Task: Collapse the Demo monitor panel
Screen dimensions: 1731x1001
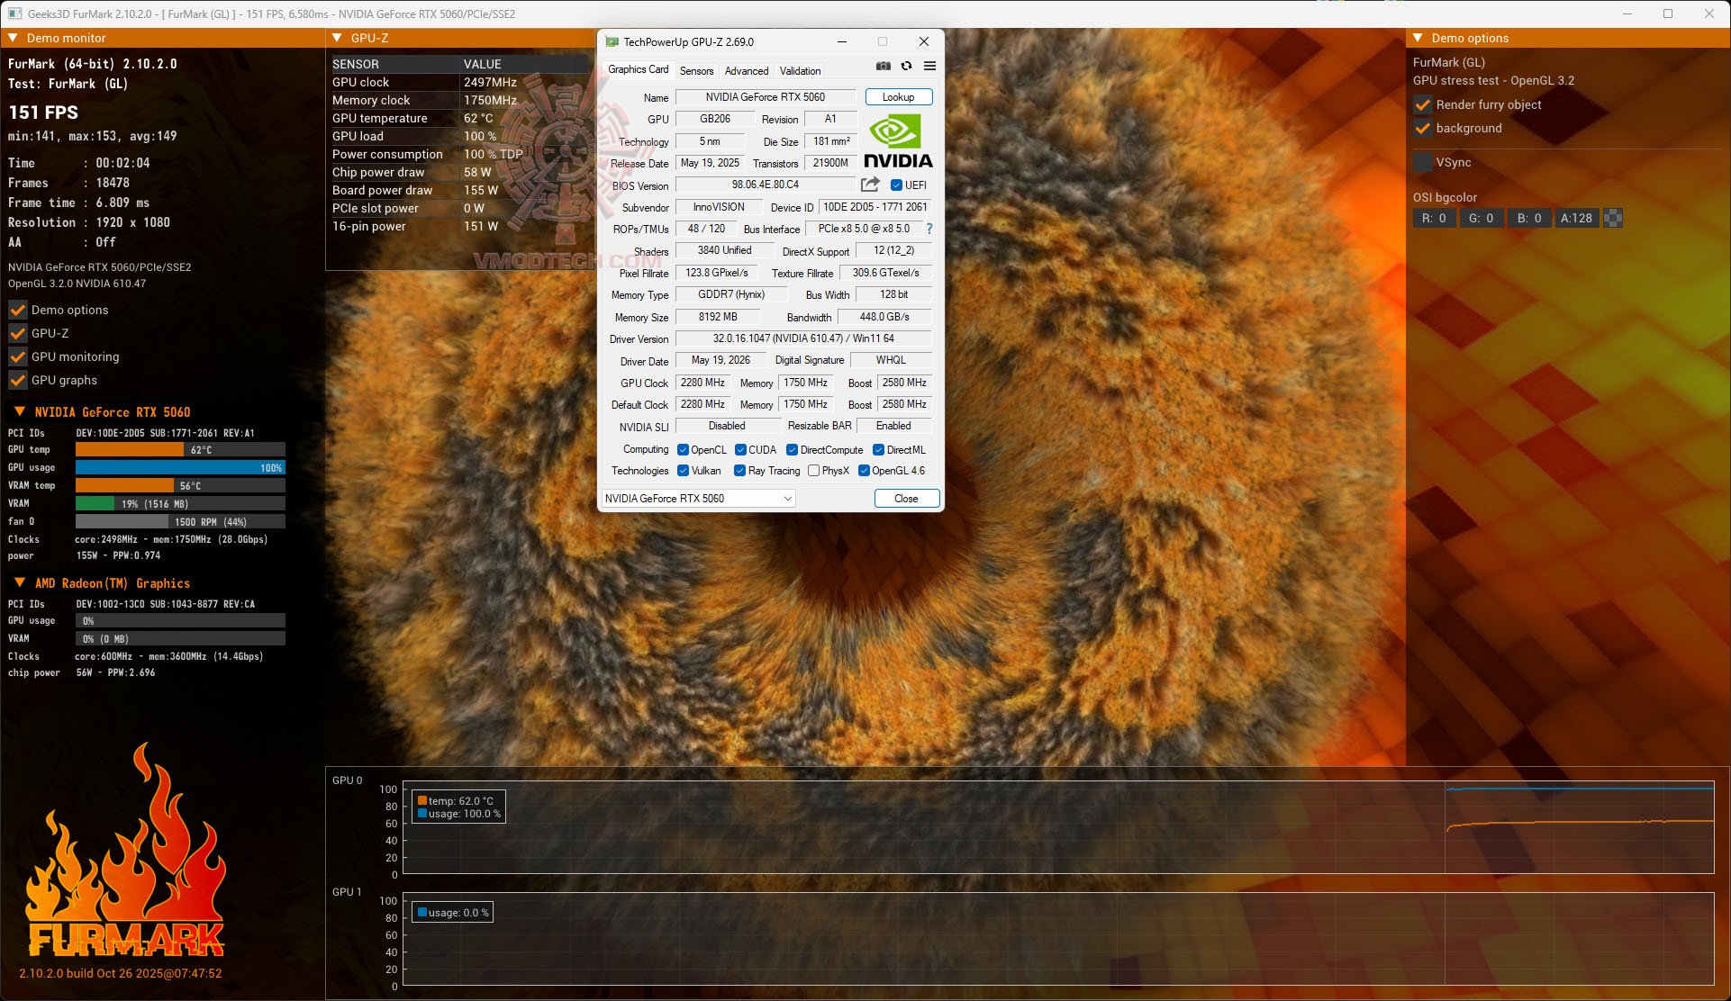Action: click(14, 38)
